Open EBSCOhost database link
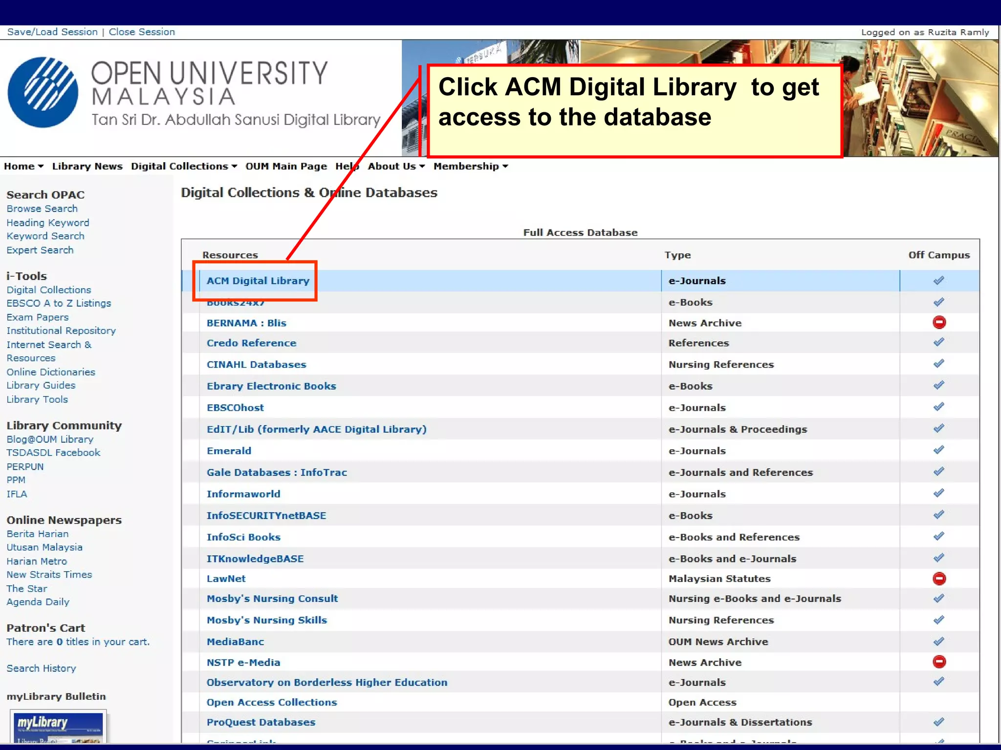 click(x=235, y=407)
